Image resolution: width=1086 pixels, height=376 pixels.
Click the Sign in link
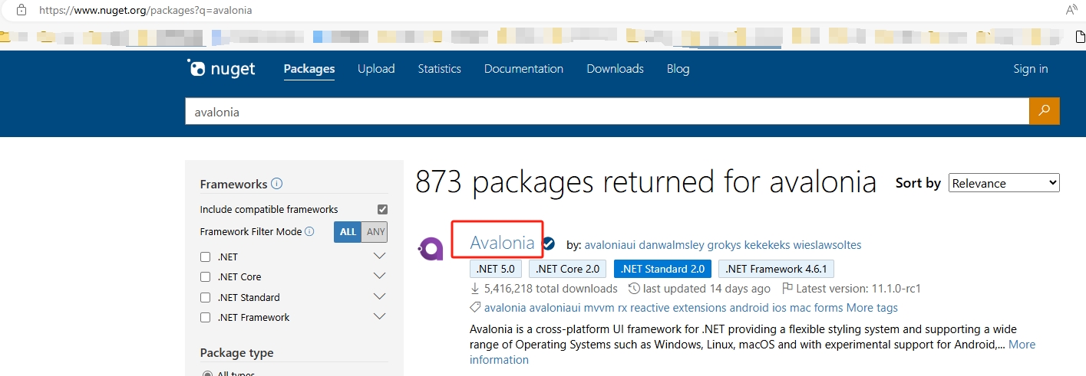tap(1030, 69)
